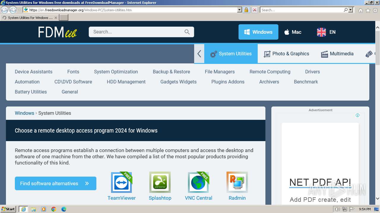Open browser search provider dropdown

[351, 10]
